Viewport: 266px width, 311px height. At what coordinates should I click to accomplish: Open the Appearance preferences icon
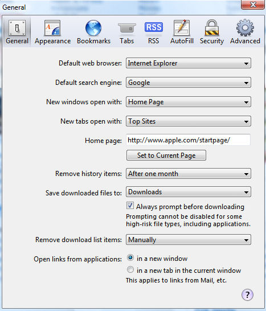tap(52, 28)
